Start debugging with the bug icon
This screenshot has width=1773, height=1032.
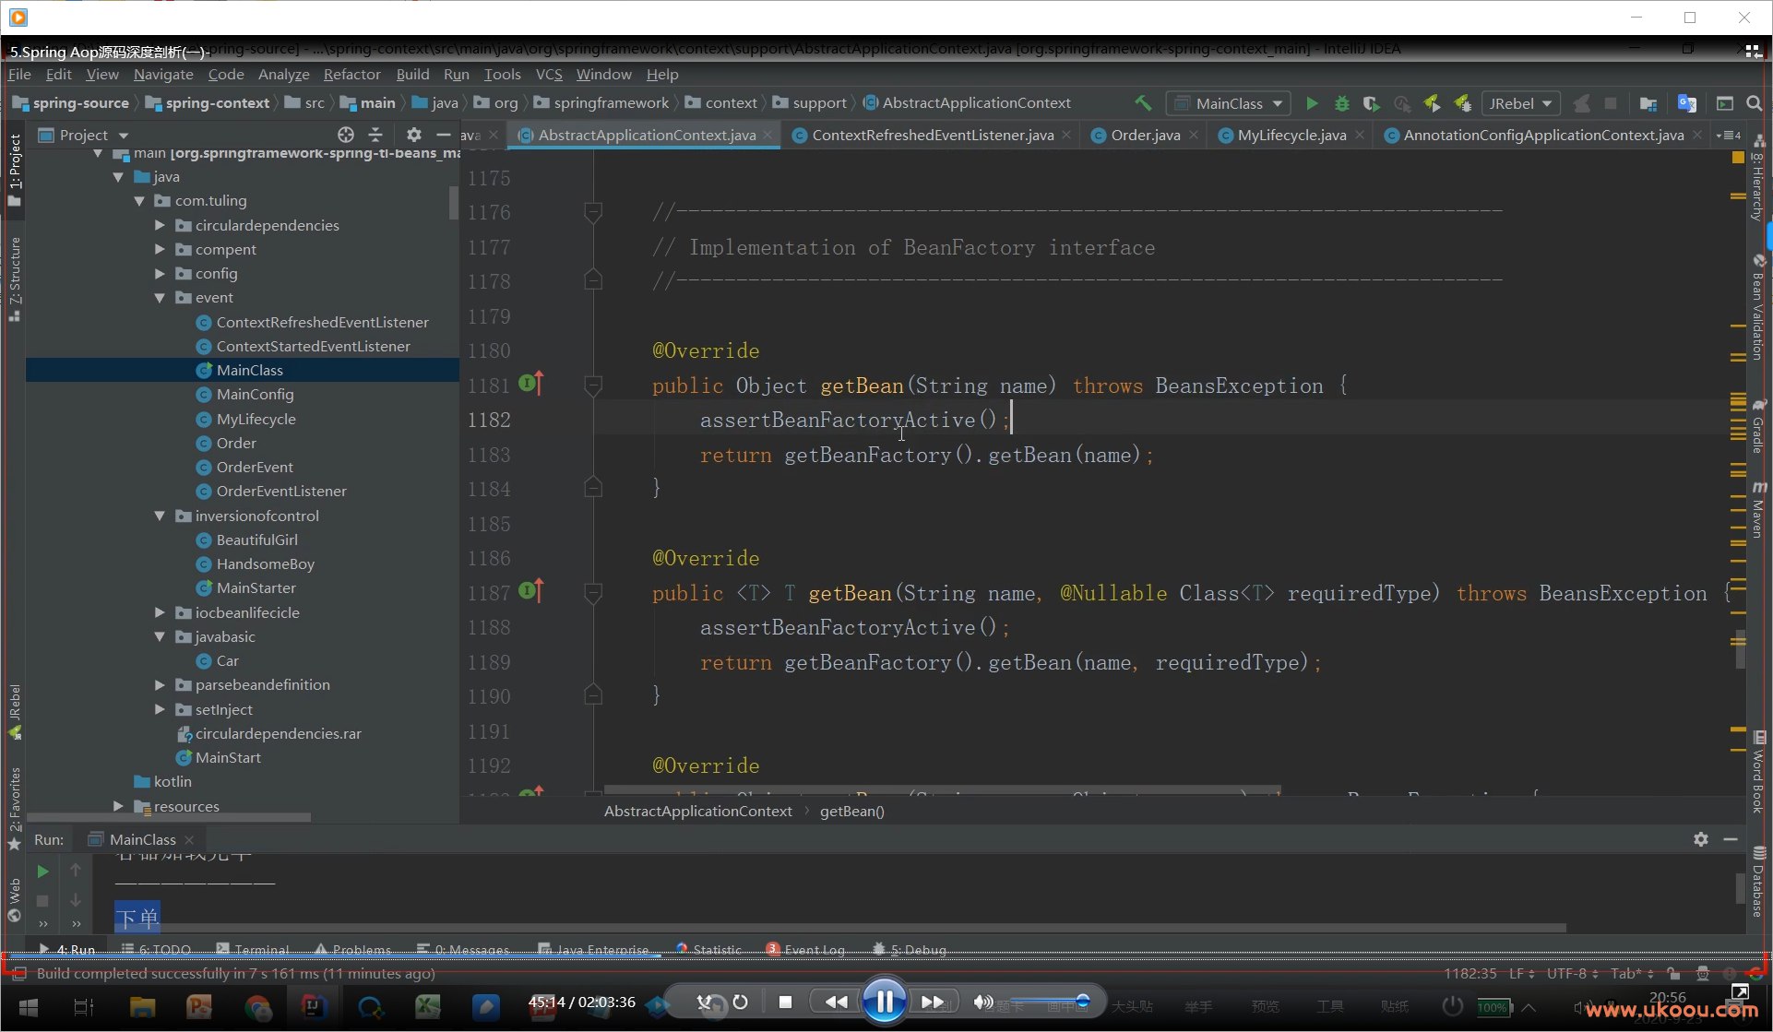[1342, 103]
